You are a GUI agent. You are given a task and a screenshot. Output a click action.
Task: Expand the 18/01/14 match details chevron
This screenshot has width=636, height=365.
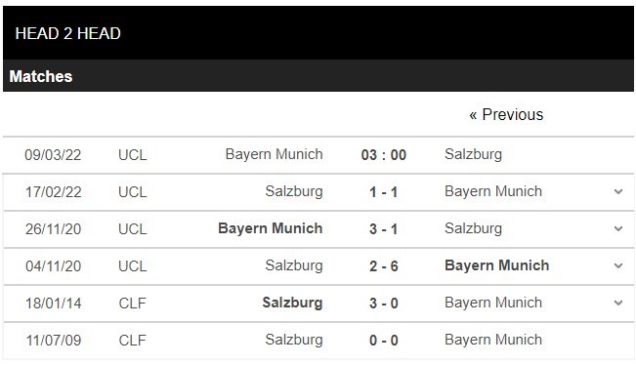pyautogui.click(x=618, y=303)
